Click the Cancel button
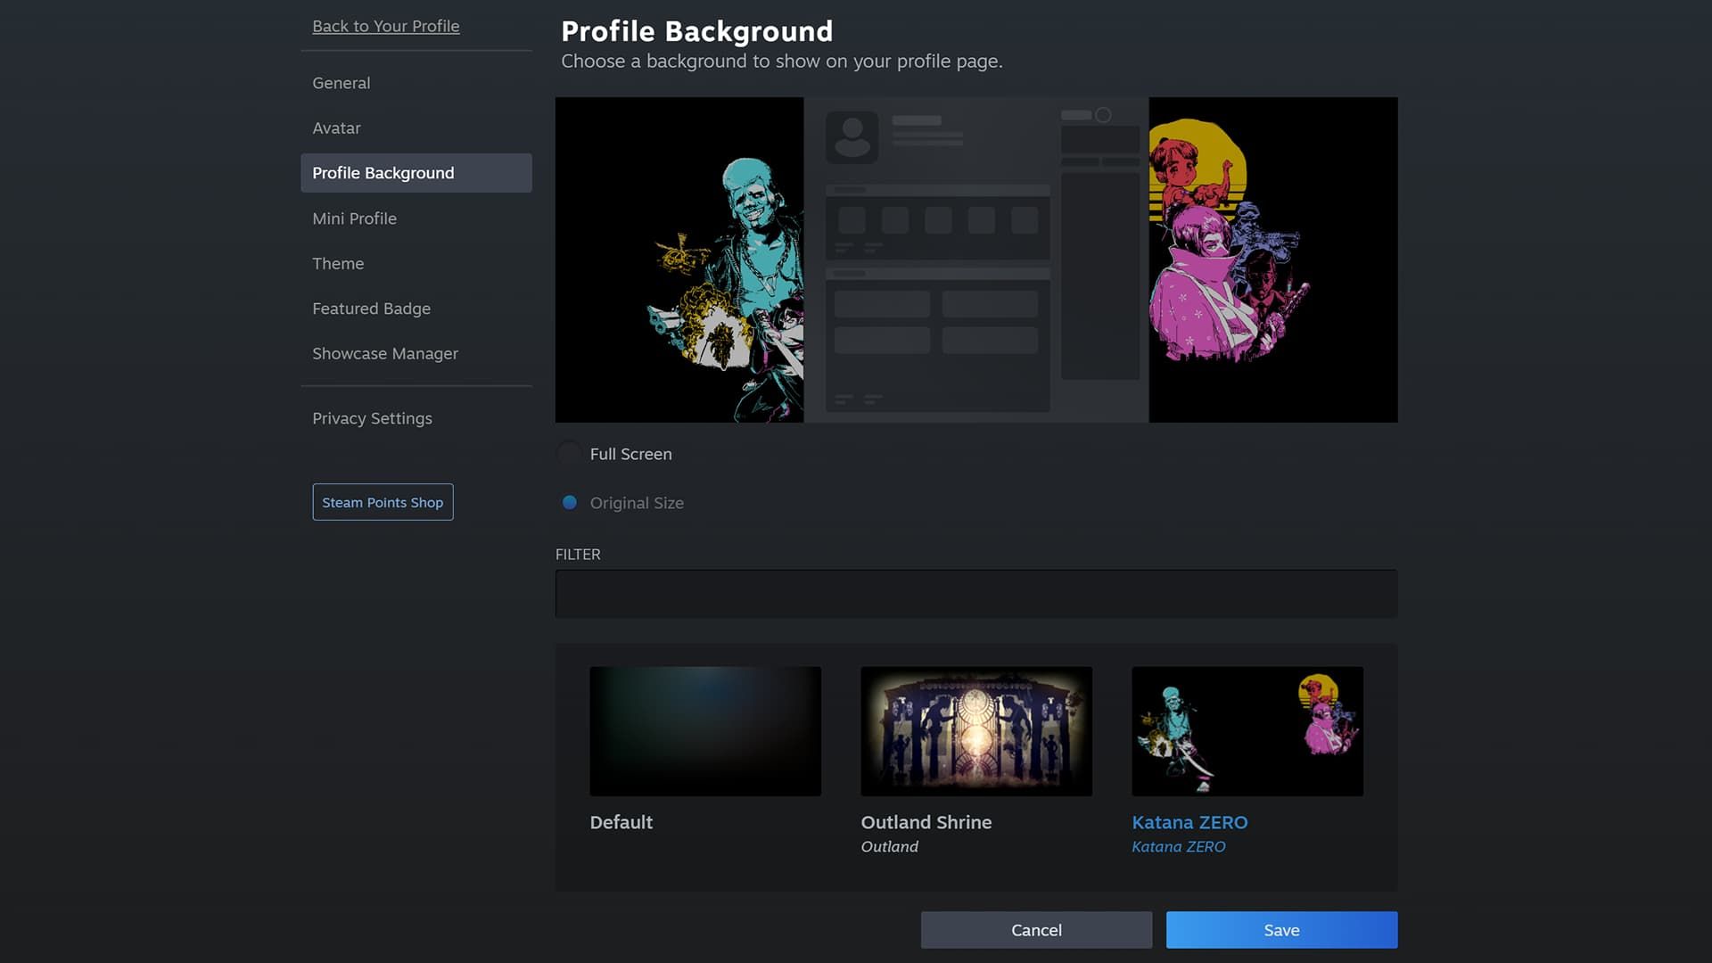This screenshot has height=963, width=1712. (x=1036, y=930)
